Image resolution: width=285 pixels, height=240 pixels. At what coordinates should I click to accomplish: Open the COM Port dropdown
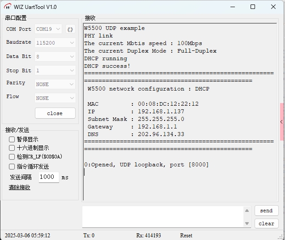pyautogui.click(x=48, y=29)
